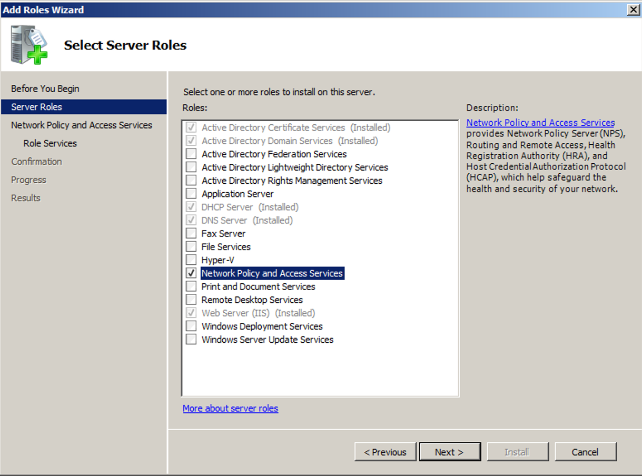Click the grayed DNS Server checkbox

click(191, 220)
